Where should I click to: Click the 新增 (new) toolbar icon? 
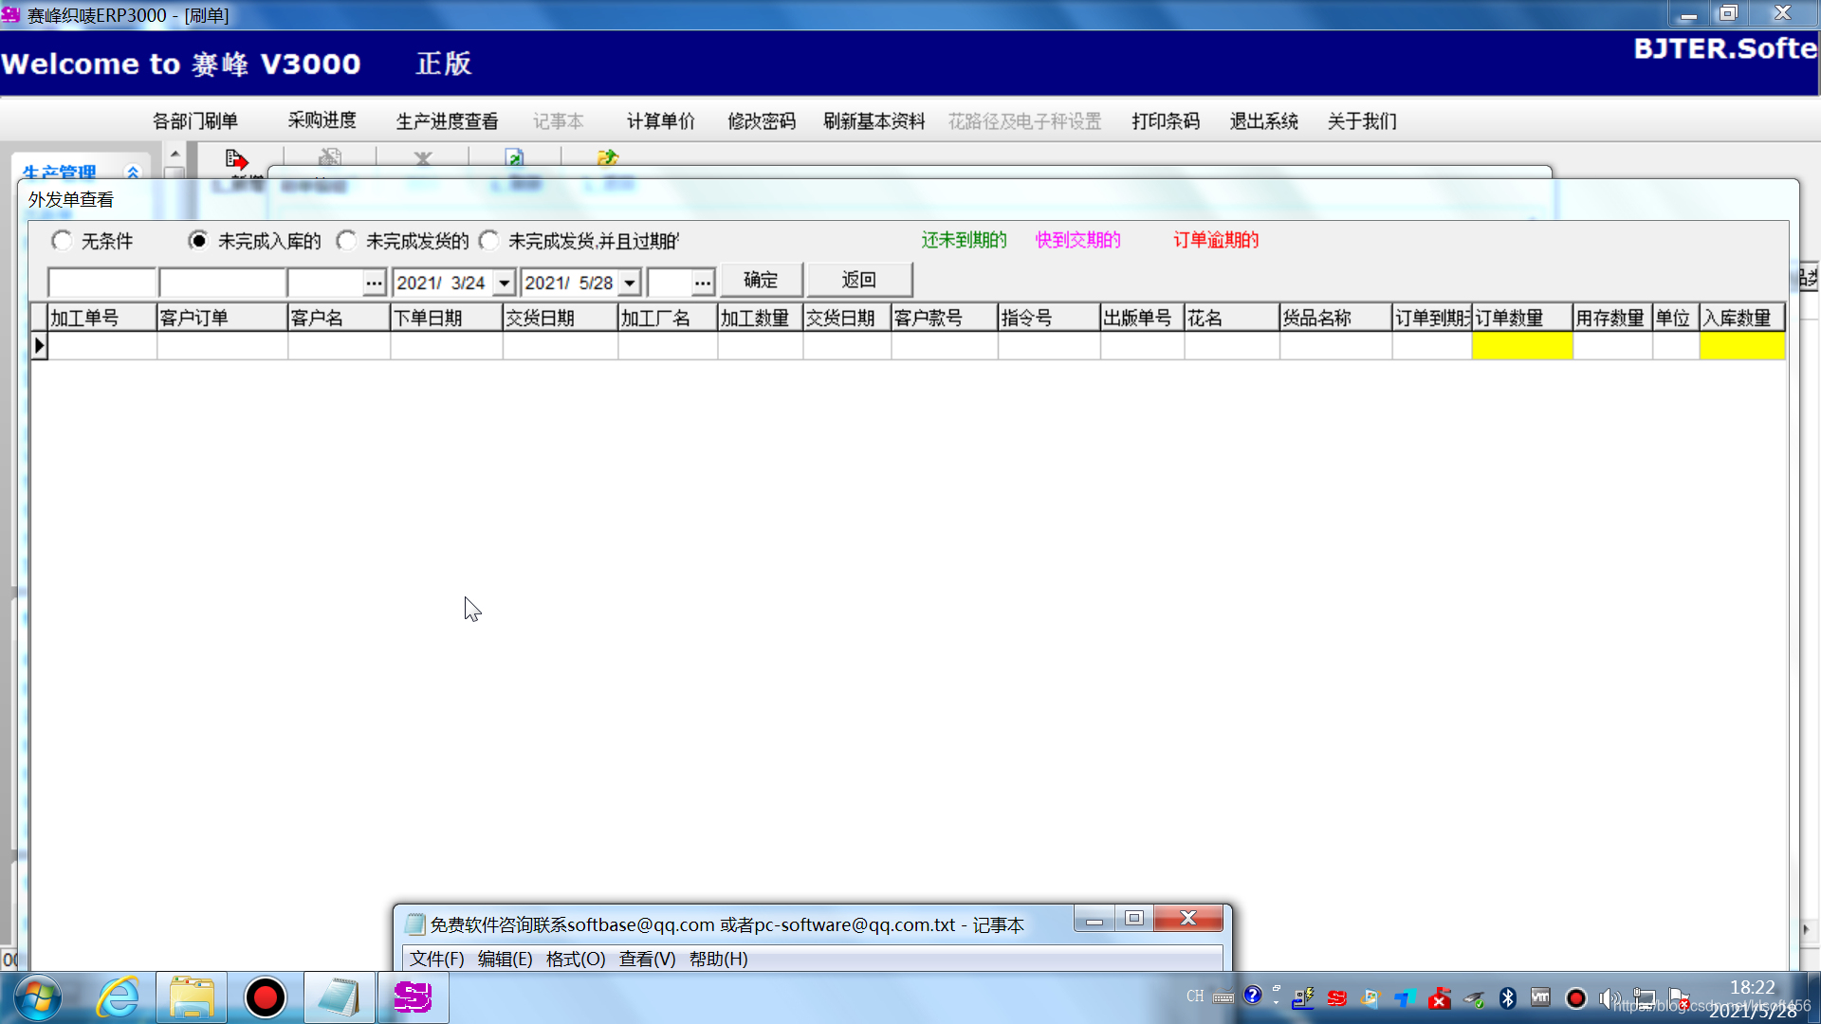[237, 159]
